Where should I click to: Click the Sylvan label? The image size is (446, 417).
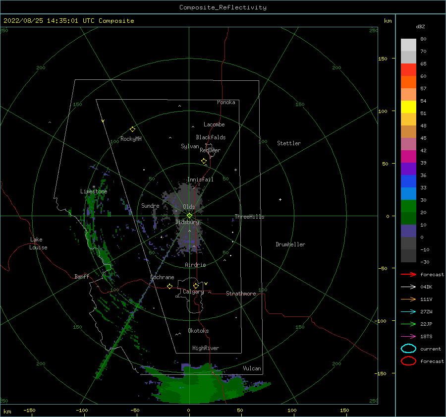pos(190,146)
